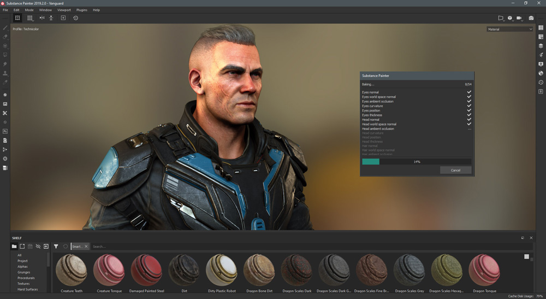Click the symmetry axis settings icon
The width and height of the screenshot is (546, 299).
(51, 18)
